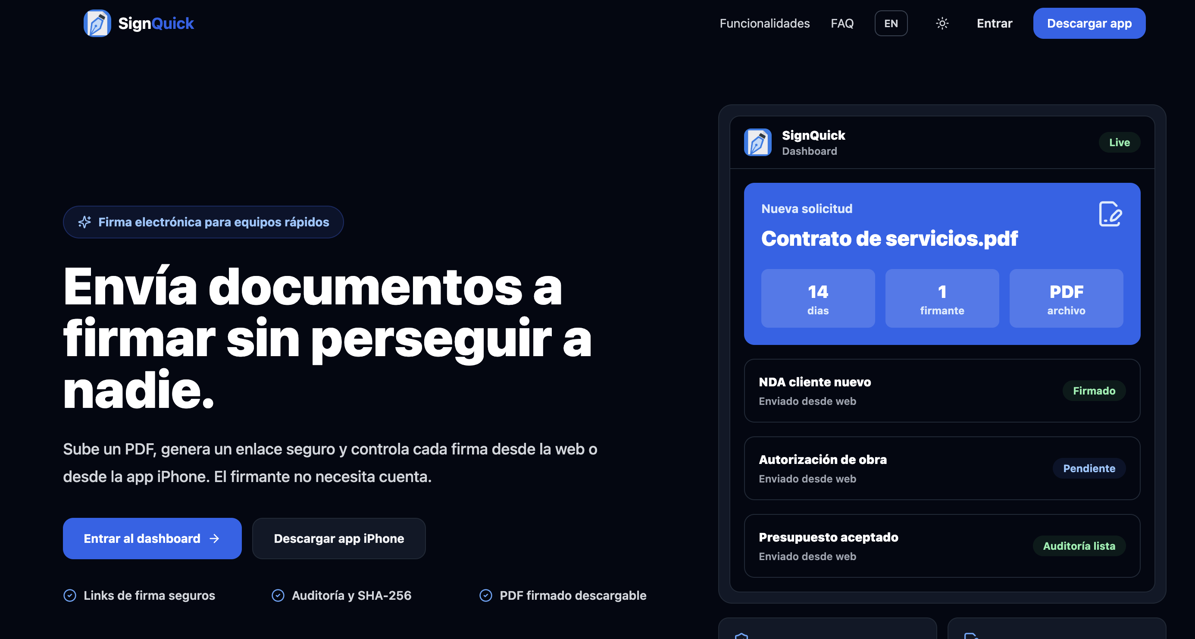Image resolution: width=1195 pixels, height=639 pixels.
Task: Click arrow icon on Entrar al dashboard
Action: tap(214, 538)
